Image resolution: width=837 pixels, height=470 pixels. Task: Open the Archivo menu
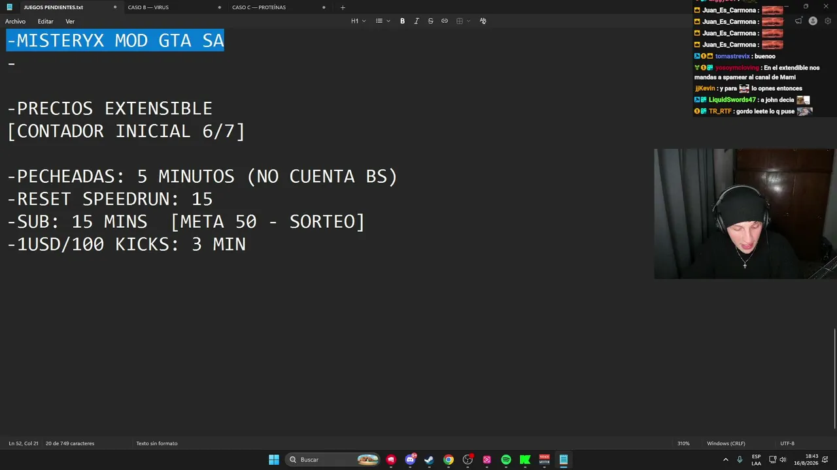(15, 22)
